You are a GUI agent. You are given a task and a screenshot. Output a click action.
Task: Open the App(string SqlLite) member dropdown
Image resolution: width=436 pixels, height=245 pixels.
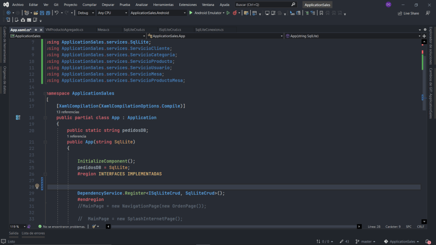(x=353, y=36)
